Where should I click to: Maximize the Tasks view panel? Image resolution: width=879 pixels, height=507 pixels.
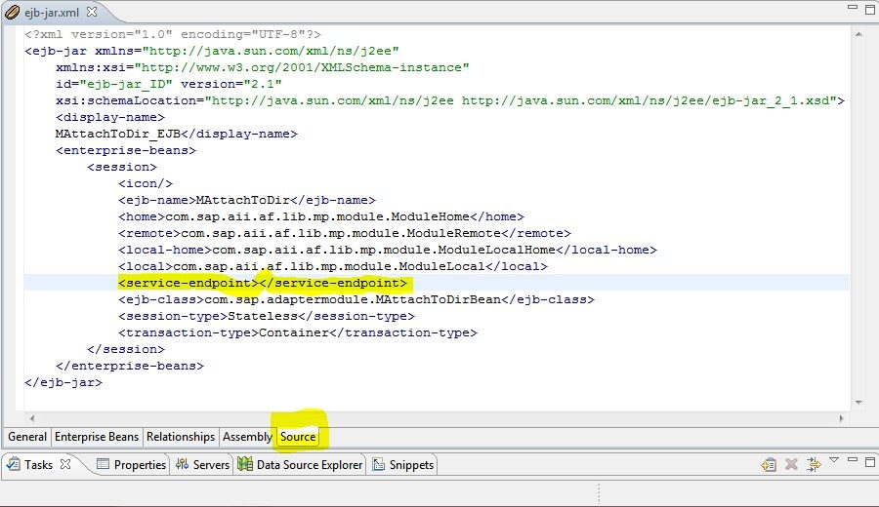868,460
